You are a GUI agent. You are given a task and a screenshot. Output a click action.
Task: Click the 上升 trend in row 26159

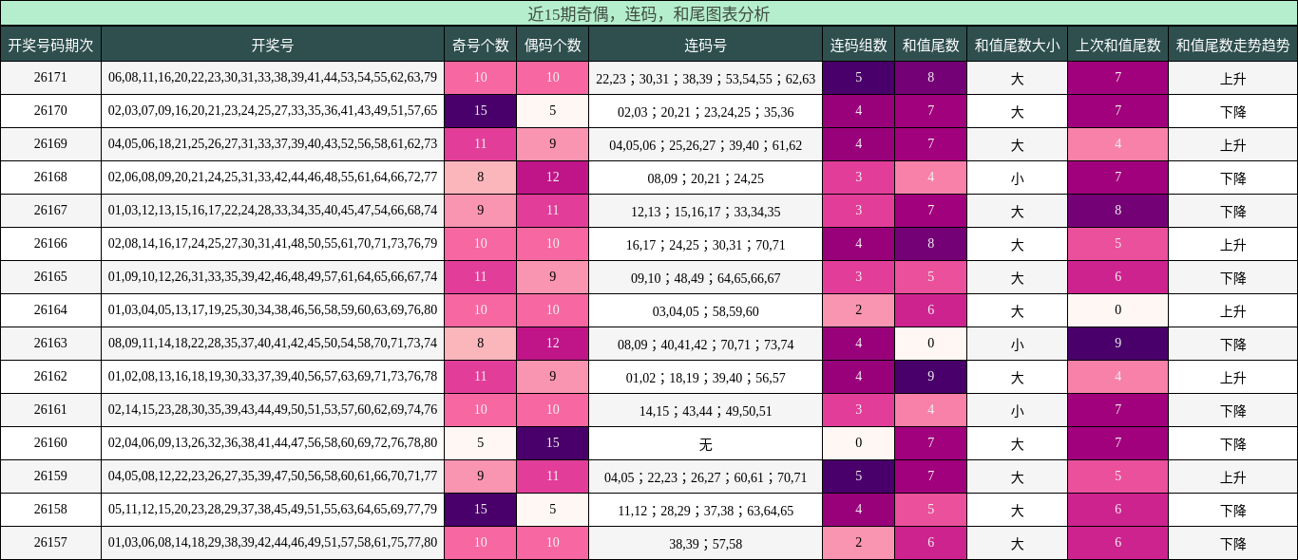pyautogui.click(x=1232, y=477)
